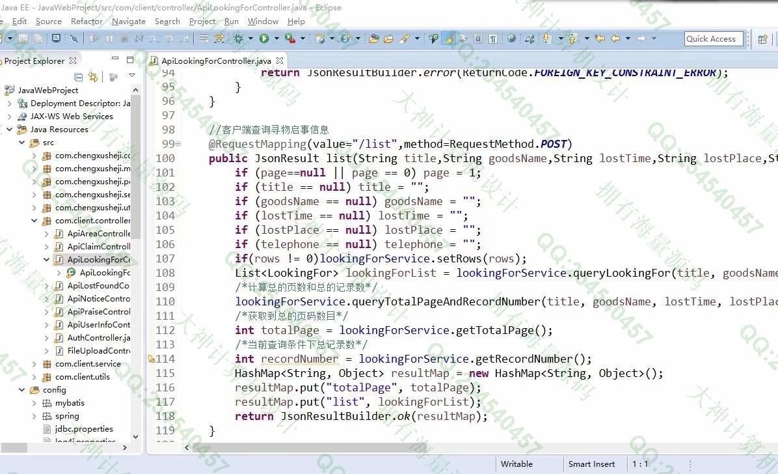Click the green Run button icon
Image resolution: width=778 pixels, height=474 pixels.
pos(264,39)
